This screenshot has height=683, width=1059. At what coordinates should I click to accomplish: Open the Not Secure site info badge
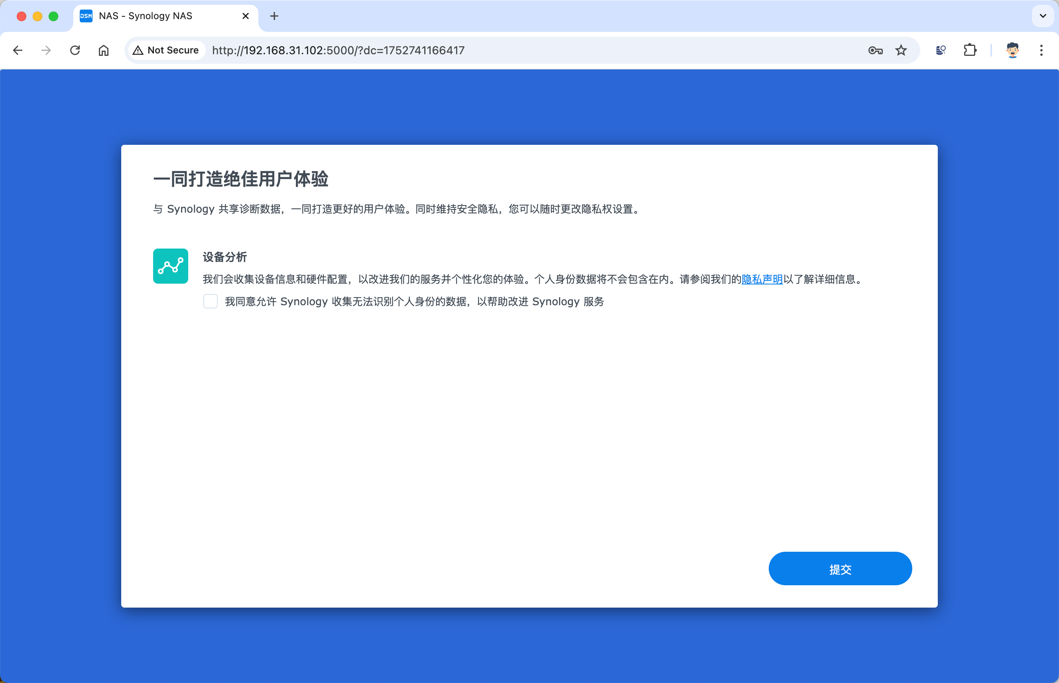tap(166, 51)
